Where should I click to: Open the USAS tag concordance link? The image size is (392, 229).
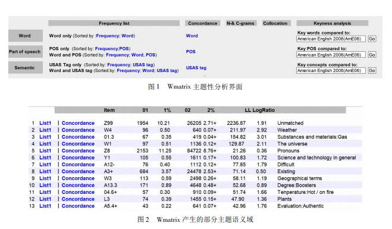[196, 68]
